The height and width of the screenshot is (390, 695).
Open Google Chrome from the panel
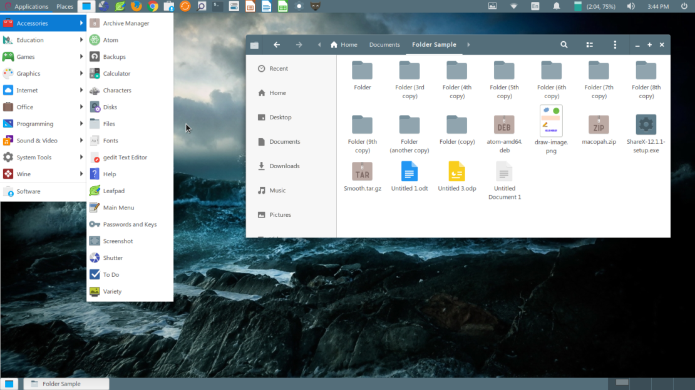pos(152,6)
